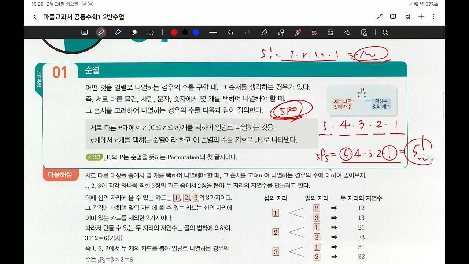Undo the last stroke
The image size is (469, 264).
point(230,33)
